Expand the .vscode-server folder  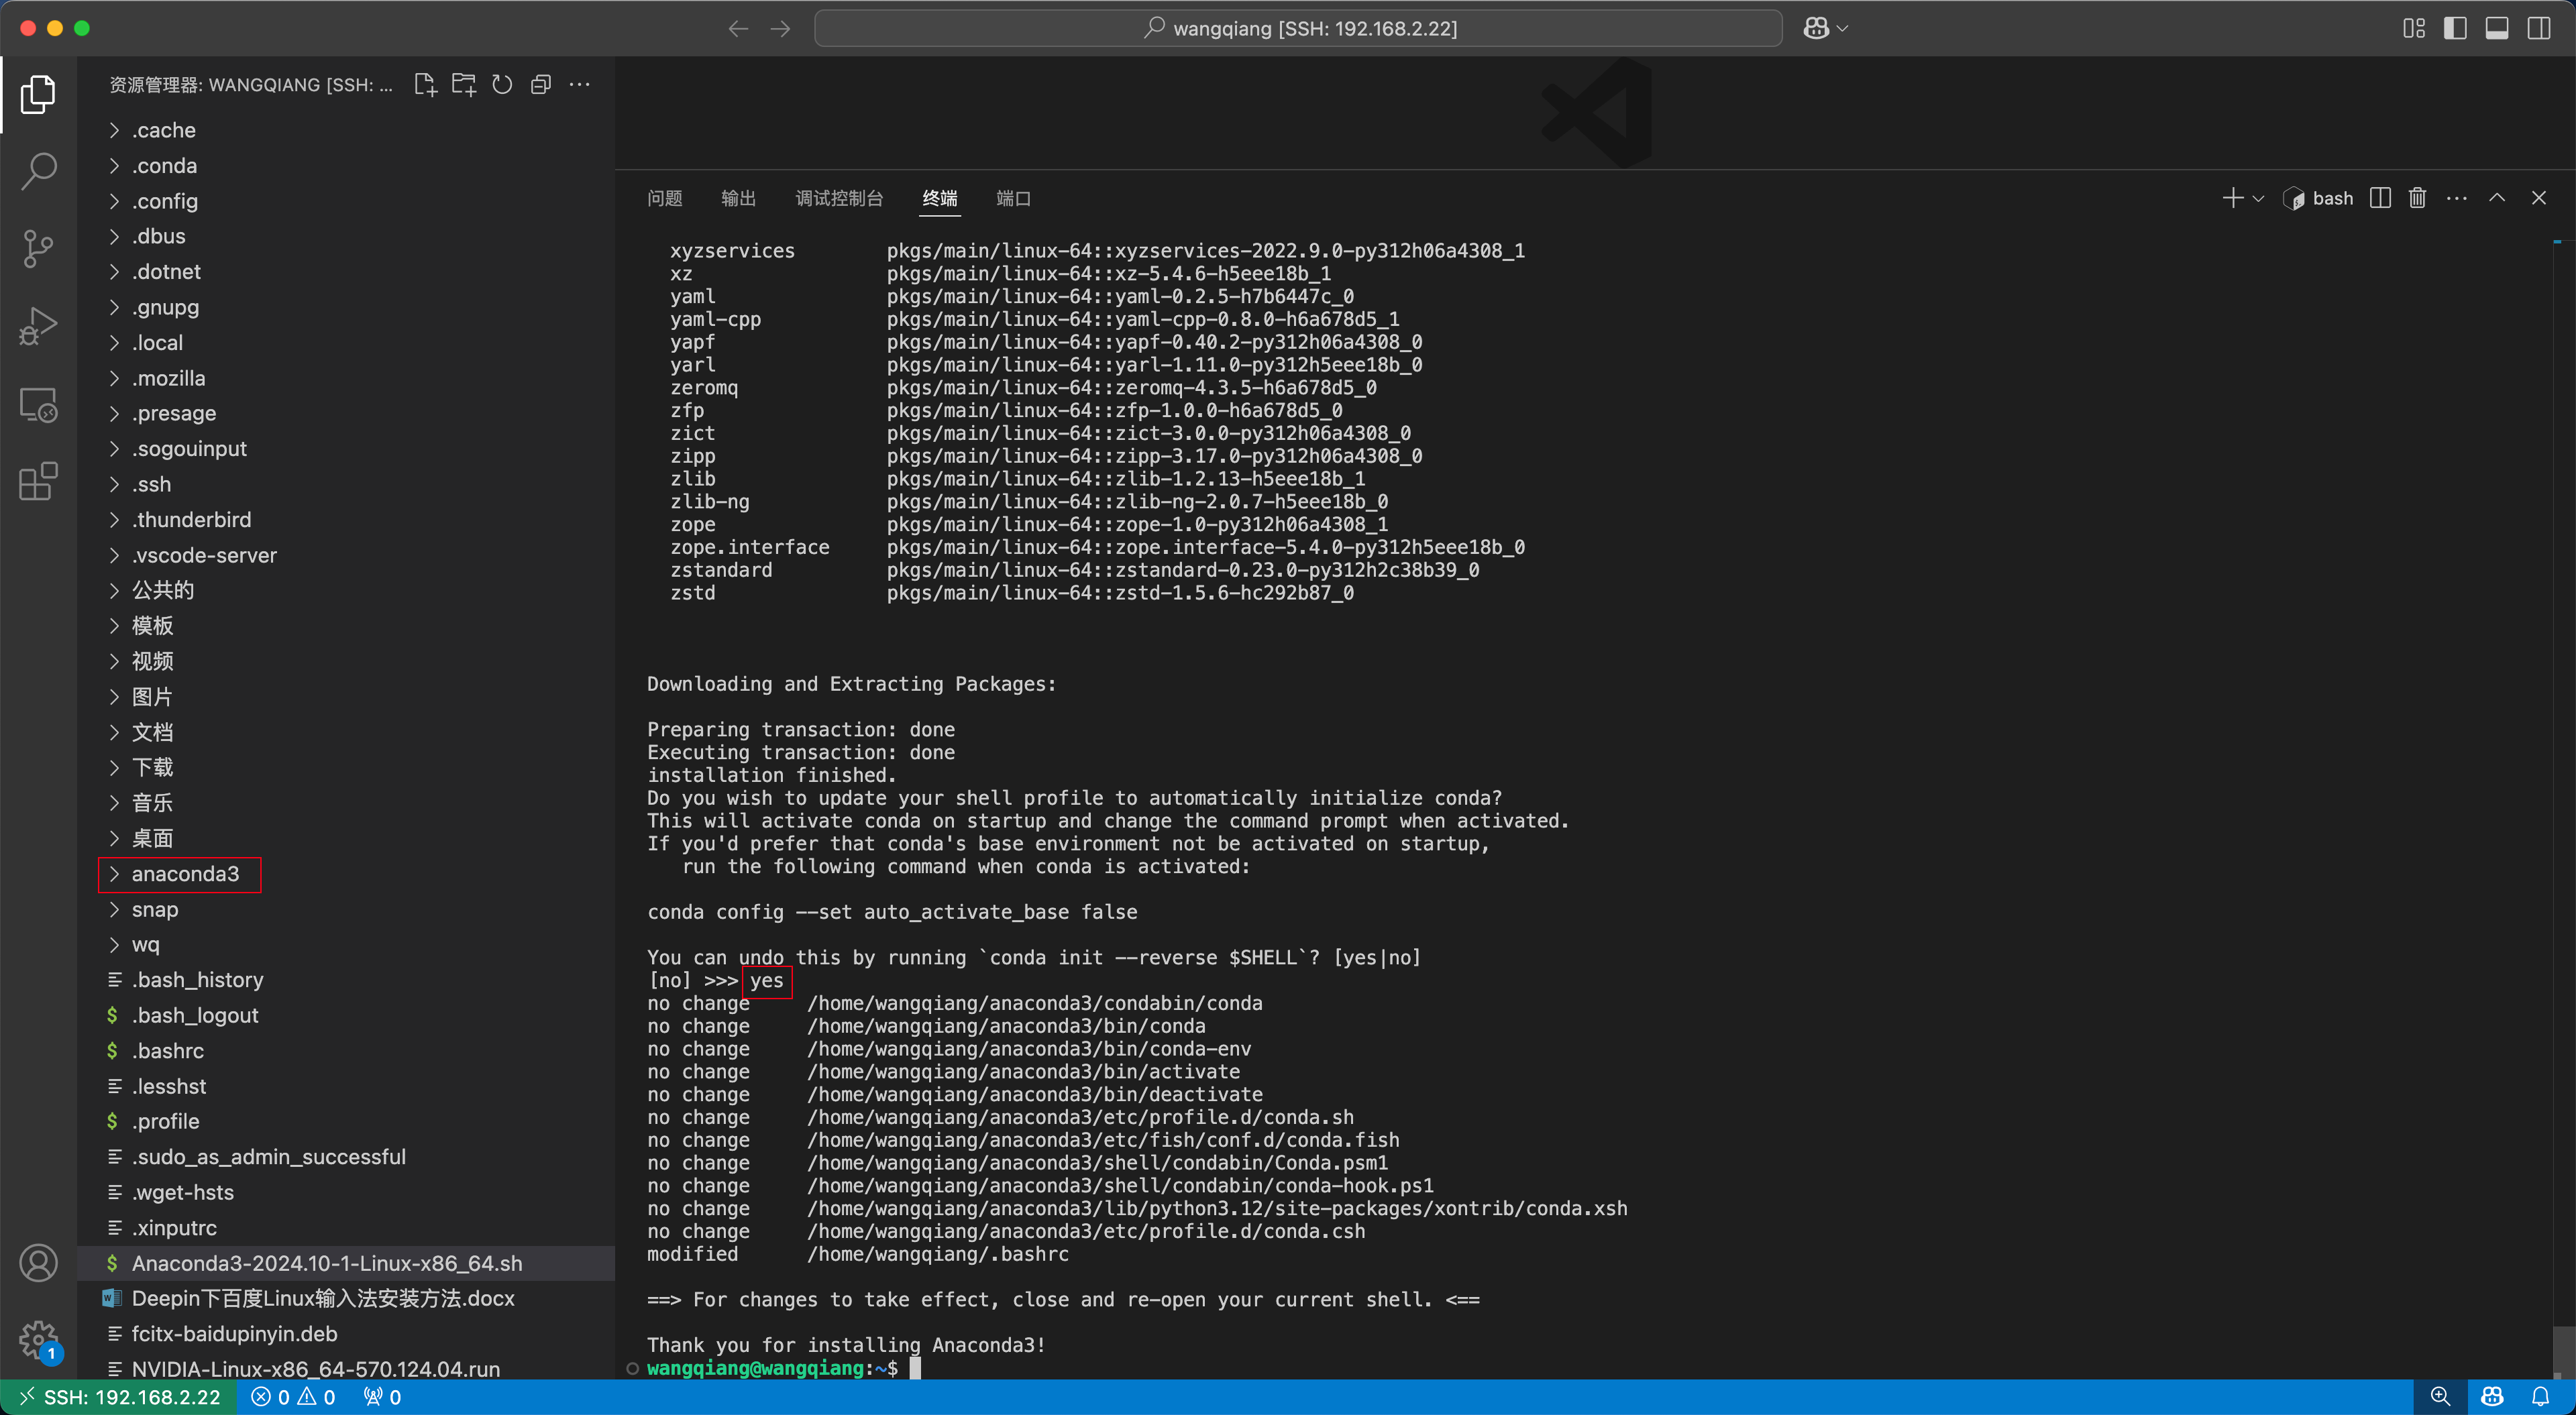tap(204, 555)
